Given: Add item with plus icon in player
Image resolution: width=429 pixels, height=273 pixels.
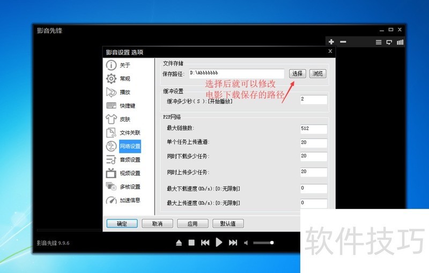Looking at the screenshot, I should coord(331,42).
